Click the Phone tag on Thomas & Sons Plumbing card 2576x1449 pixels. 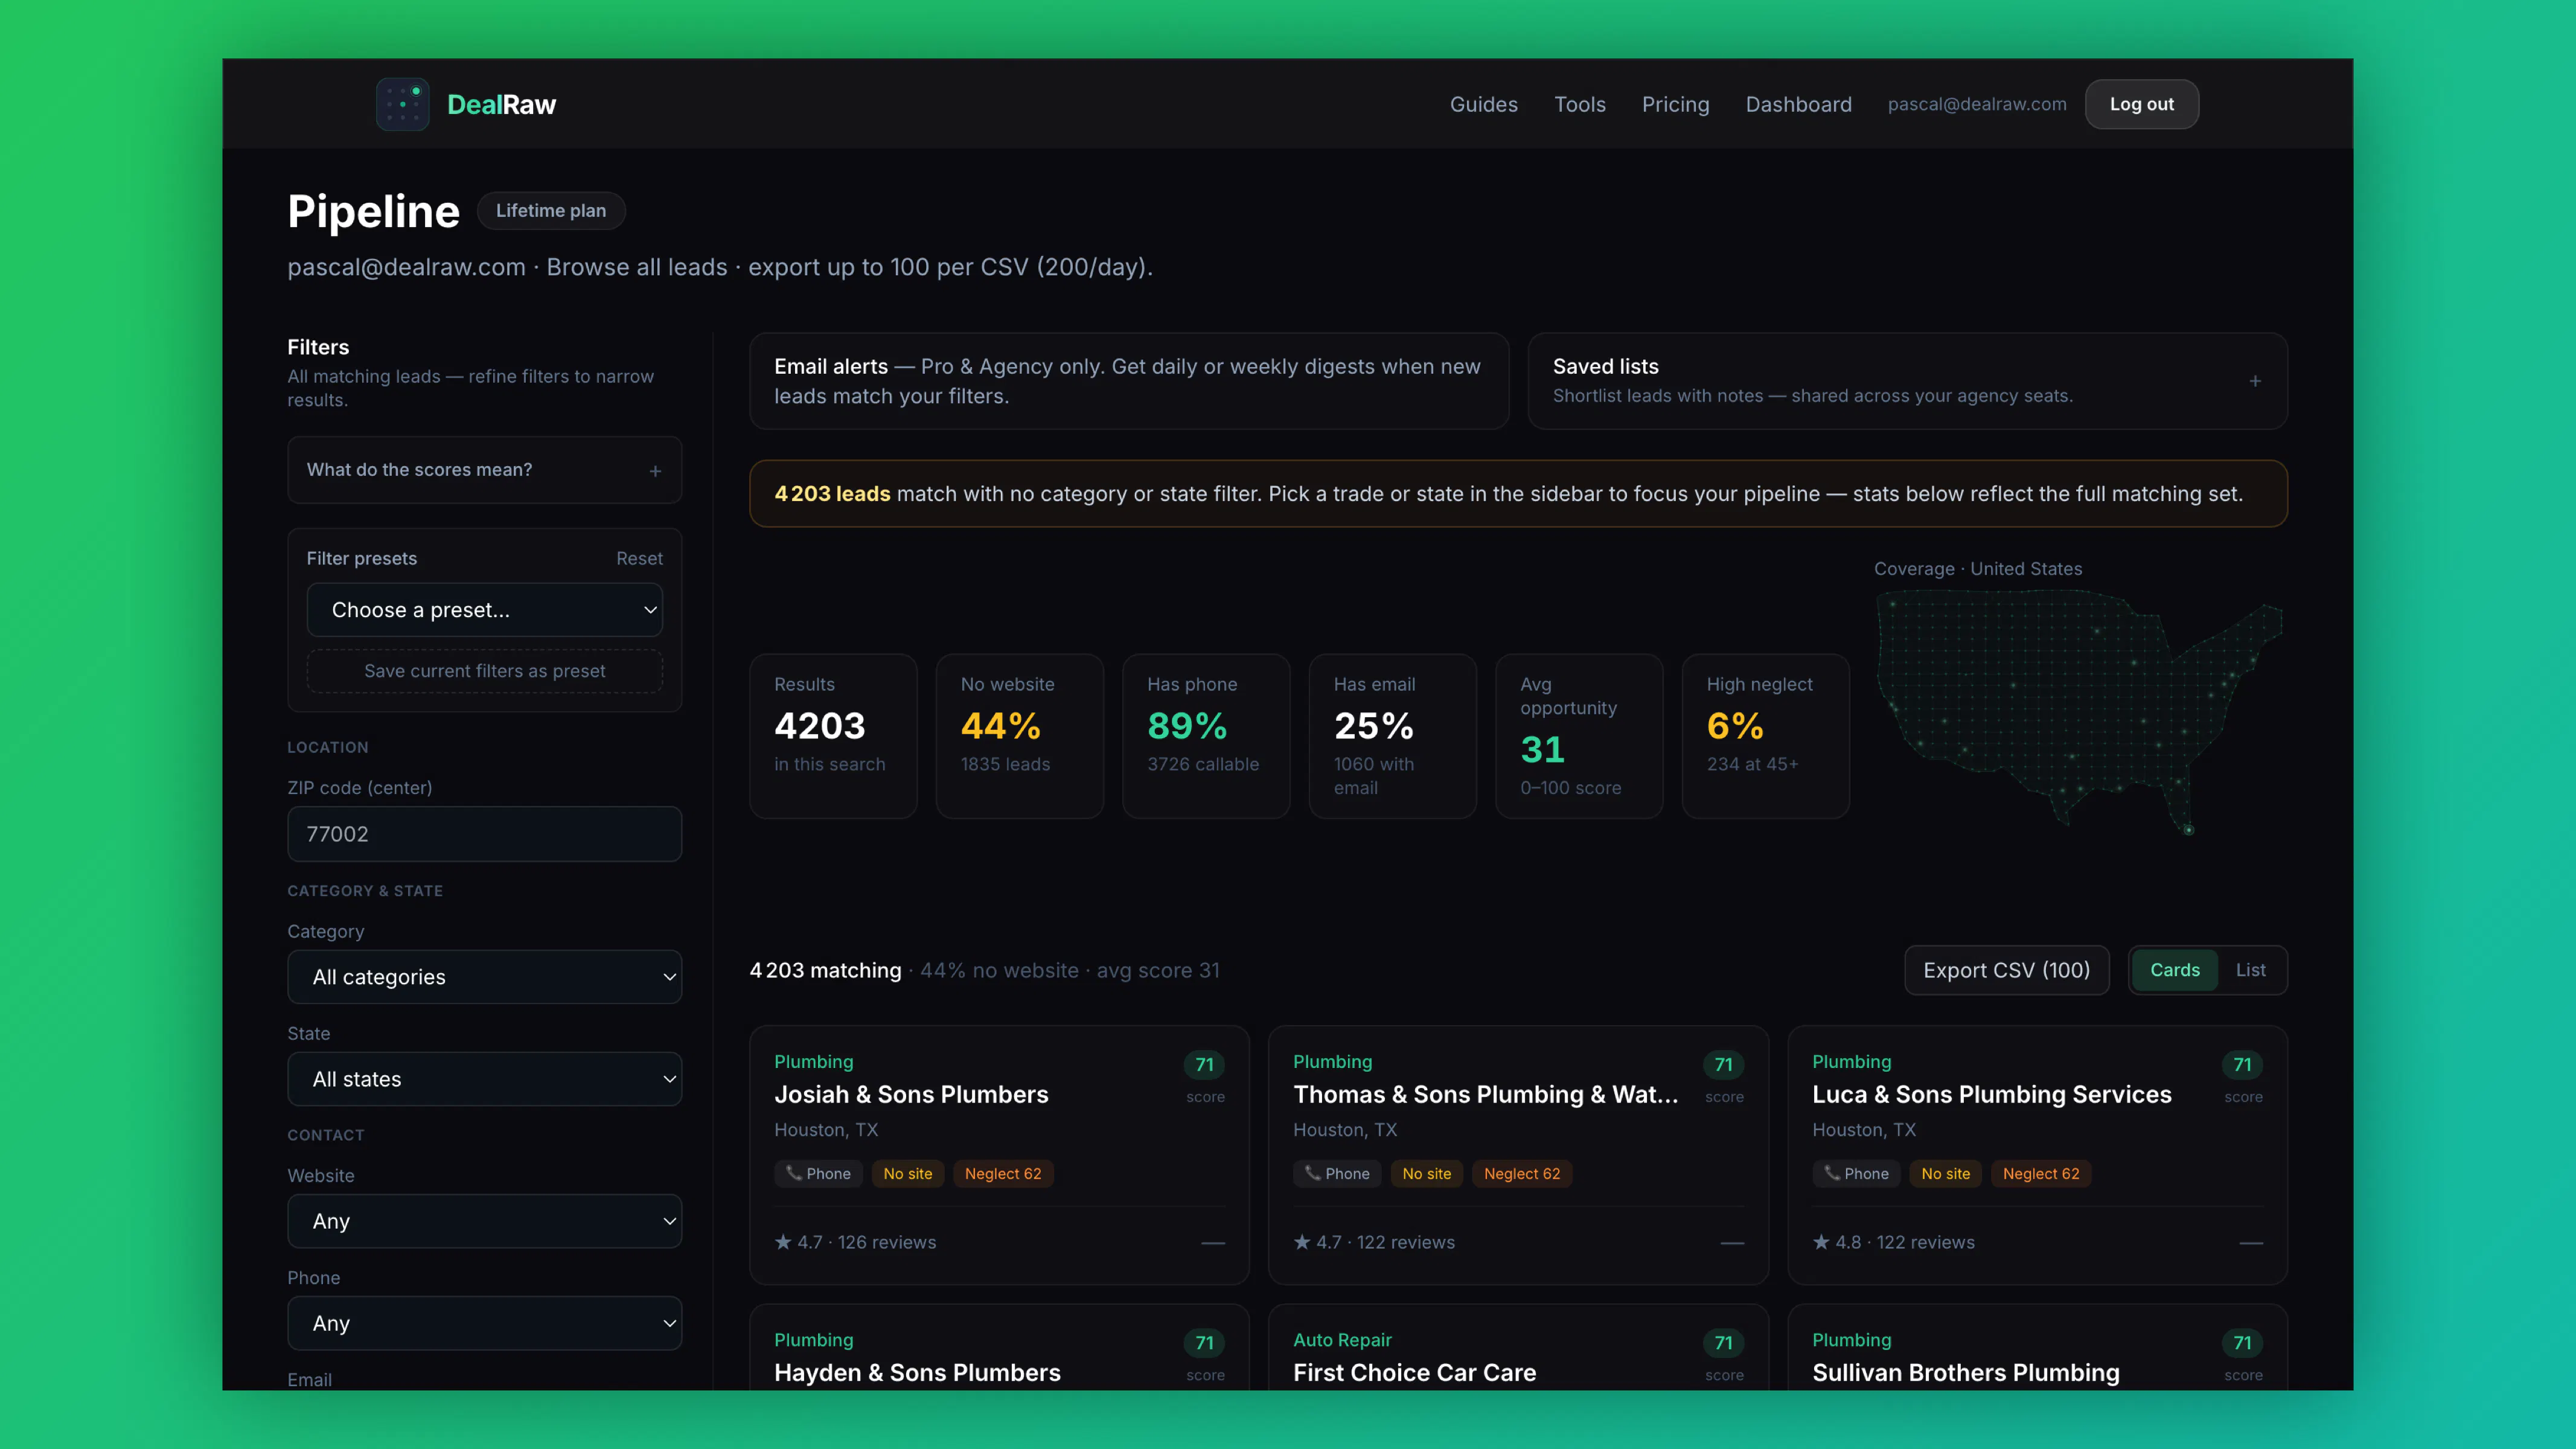1337,1174
